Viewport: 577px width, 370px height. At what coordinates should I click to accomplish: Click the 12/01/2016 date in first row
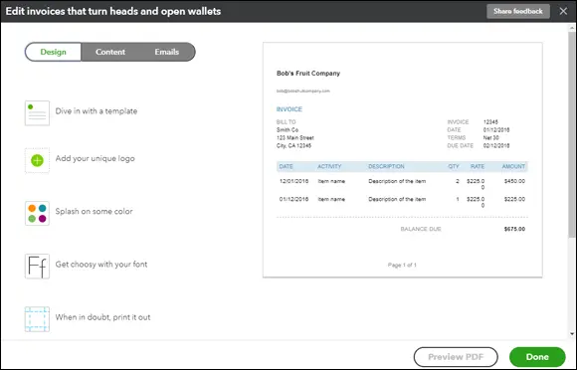293,181
